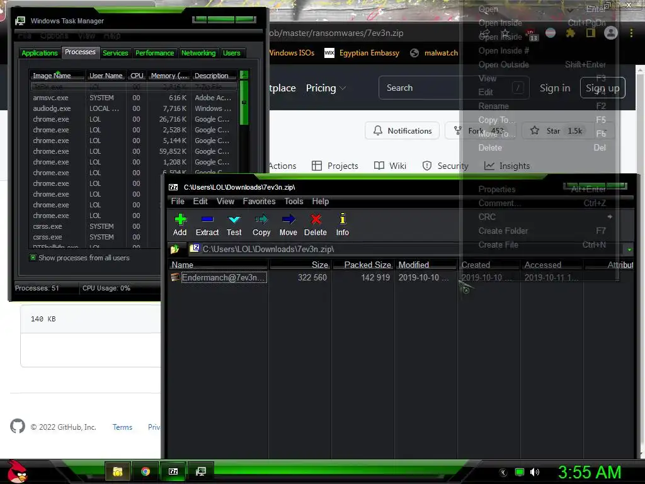Select armsvc.exe process row
This screenshot has height=484, width=645.
coord(134,98)
